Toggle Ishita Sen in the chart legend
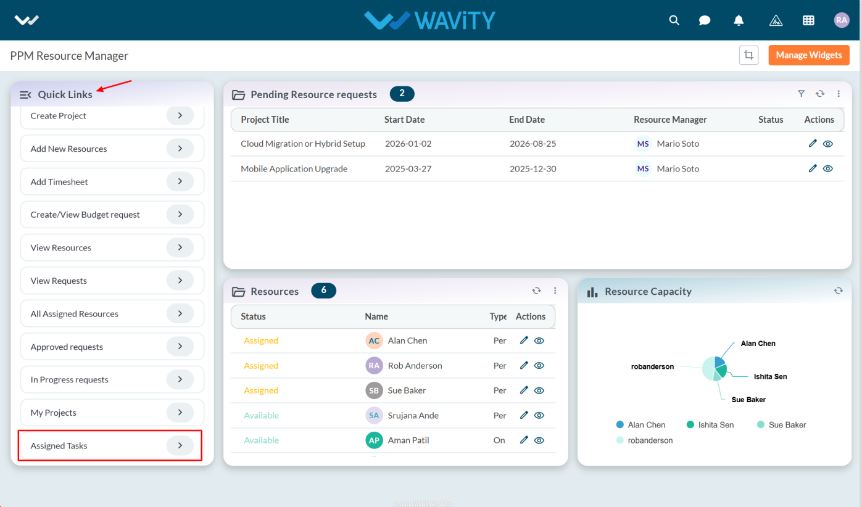This screenshot has width=862, height=507. tap(710, 425)
